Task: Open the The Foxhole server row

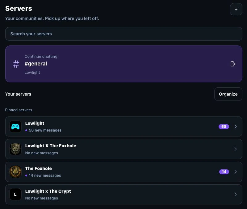Action: [x=124, y=172]
